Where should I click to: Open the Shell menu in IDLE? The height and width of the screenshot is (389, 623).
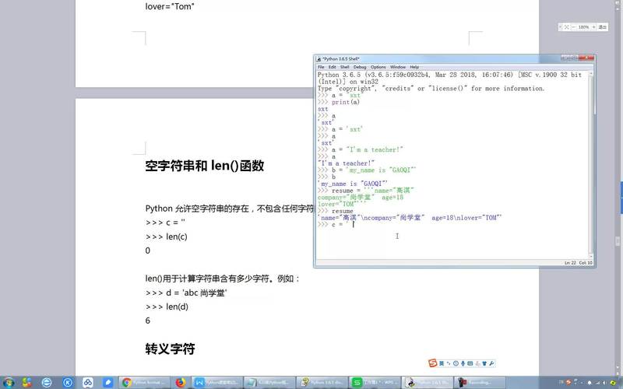click(344, 67)
